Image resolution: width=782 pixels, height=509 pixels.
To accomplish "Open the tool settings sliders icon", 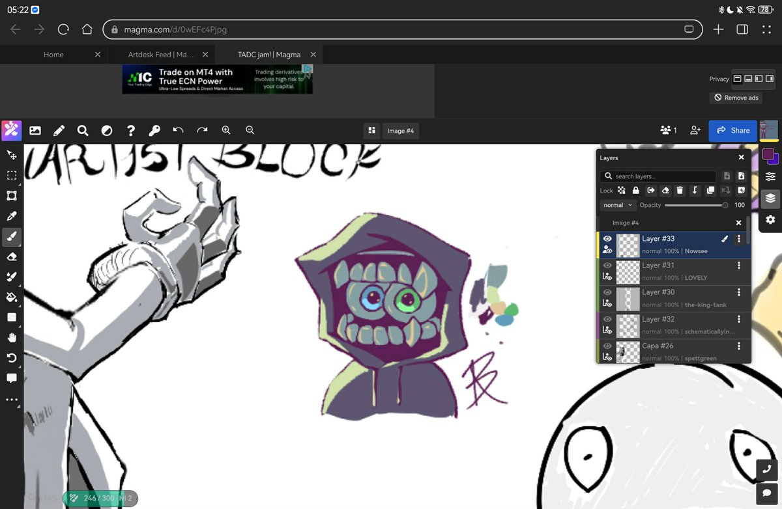I will [770, 176].
